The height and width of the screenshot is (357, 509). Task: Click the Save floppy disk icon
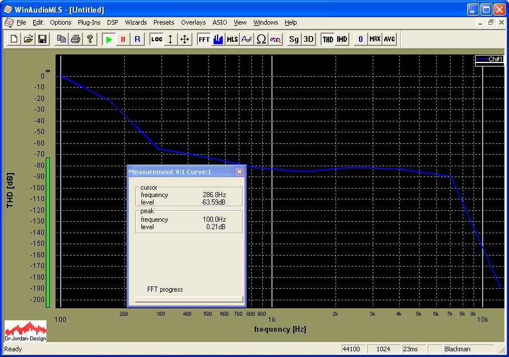pyautogui.click(x=42, y=39)
